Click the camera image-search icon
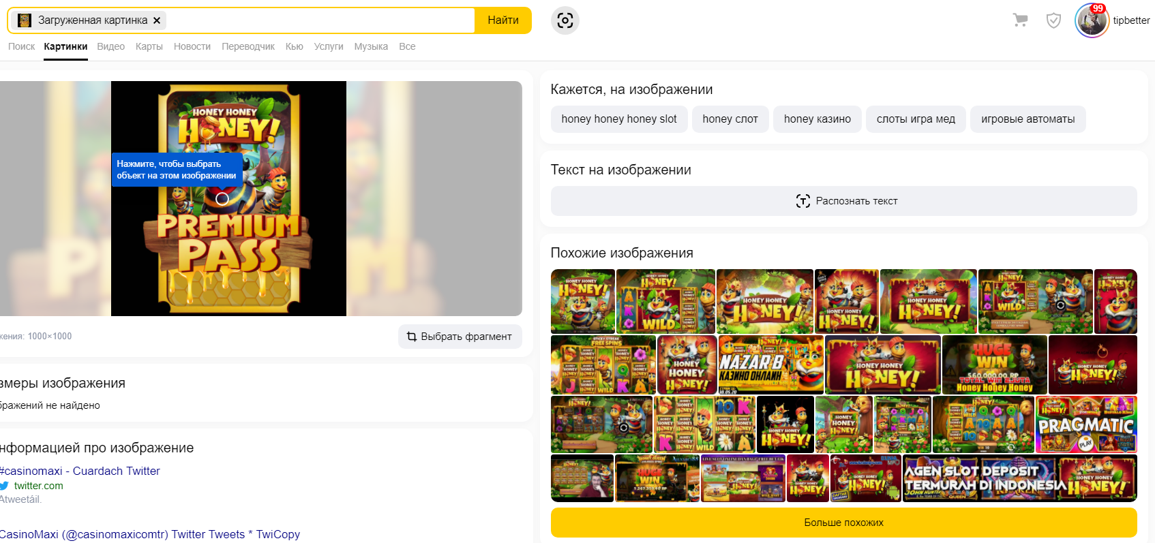The image size is (1155, 543). (565, 20)
